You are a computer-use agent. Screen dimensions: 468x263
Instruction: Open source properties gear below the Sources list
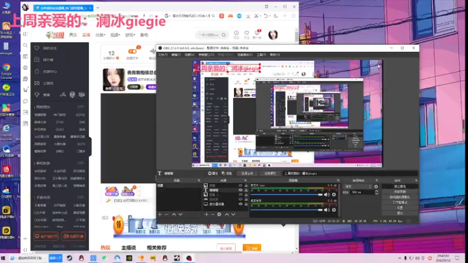(x=219, y=214)
